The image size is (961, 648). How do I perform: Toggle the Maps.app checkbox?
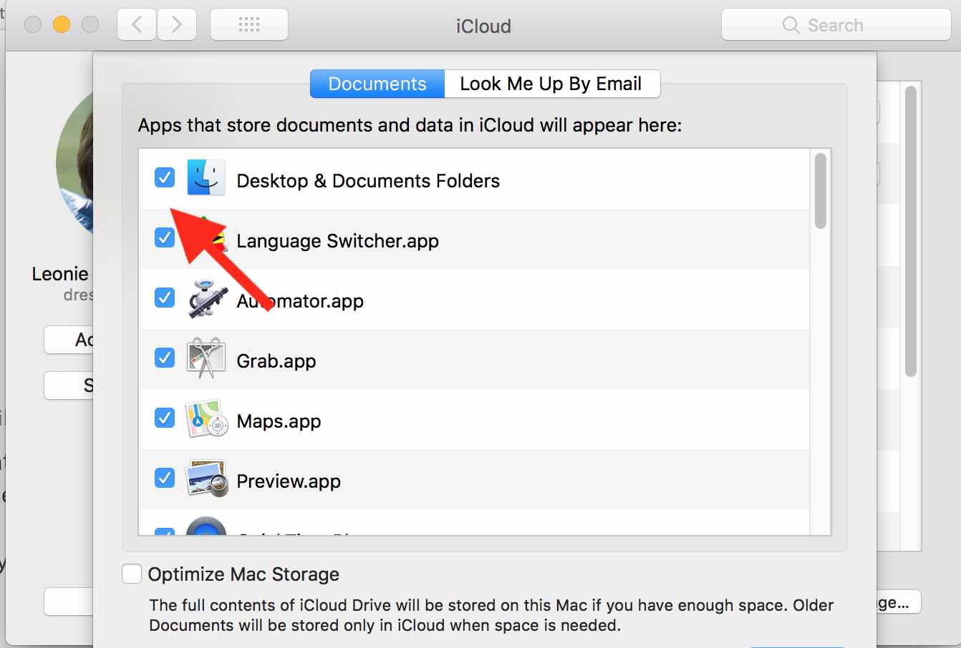165,417
